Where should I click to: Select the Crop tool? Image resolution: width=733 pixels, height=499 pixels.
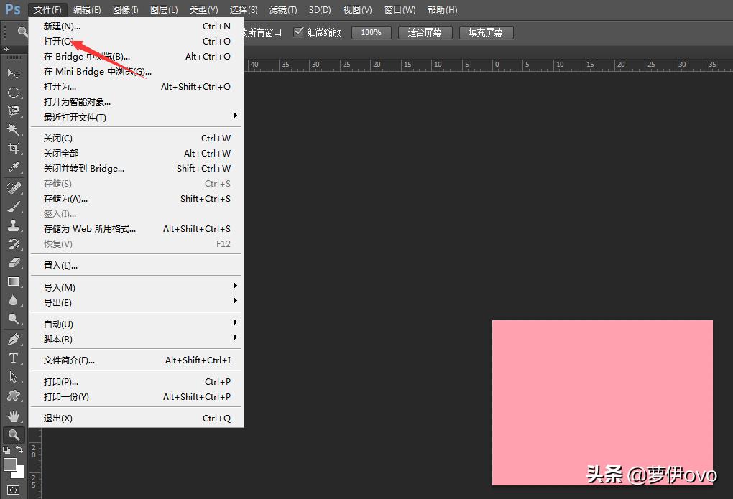click(x=14, y=149)
